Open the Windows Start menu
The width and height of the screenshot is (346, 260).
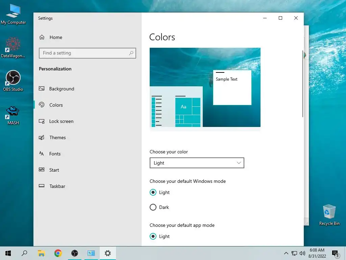click(x=8, y=253)
